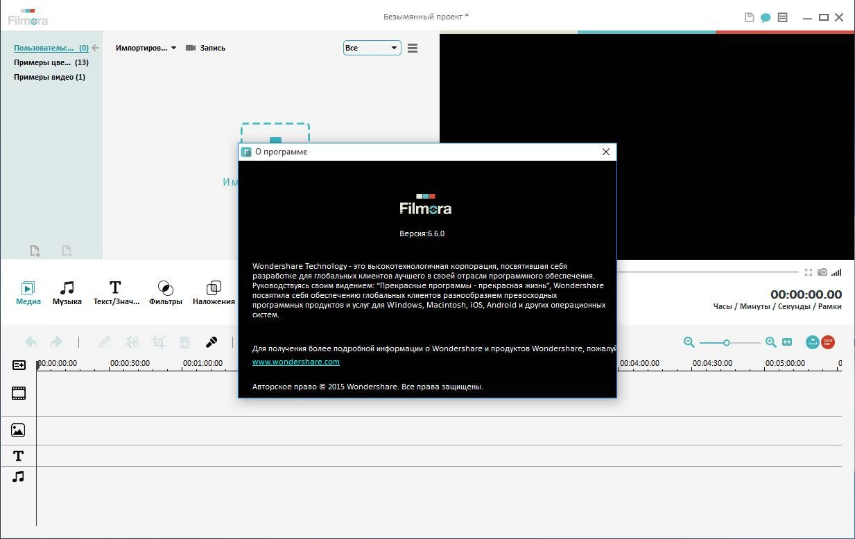Open the 'Все' media filter combo box

(372, 48)
